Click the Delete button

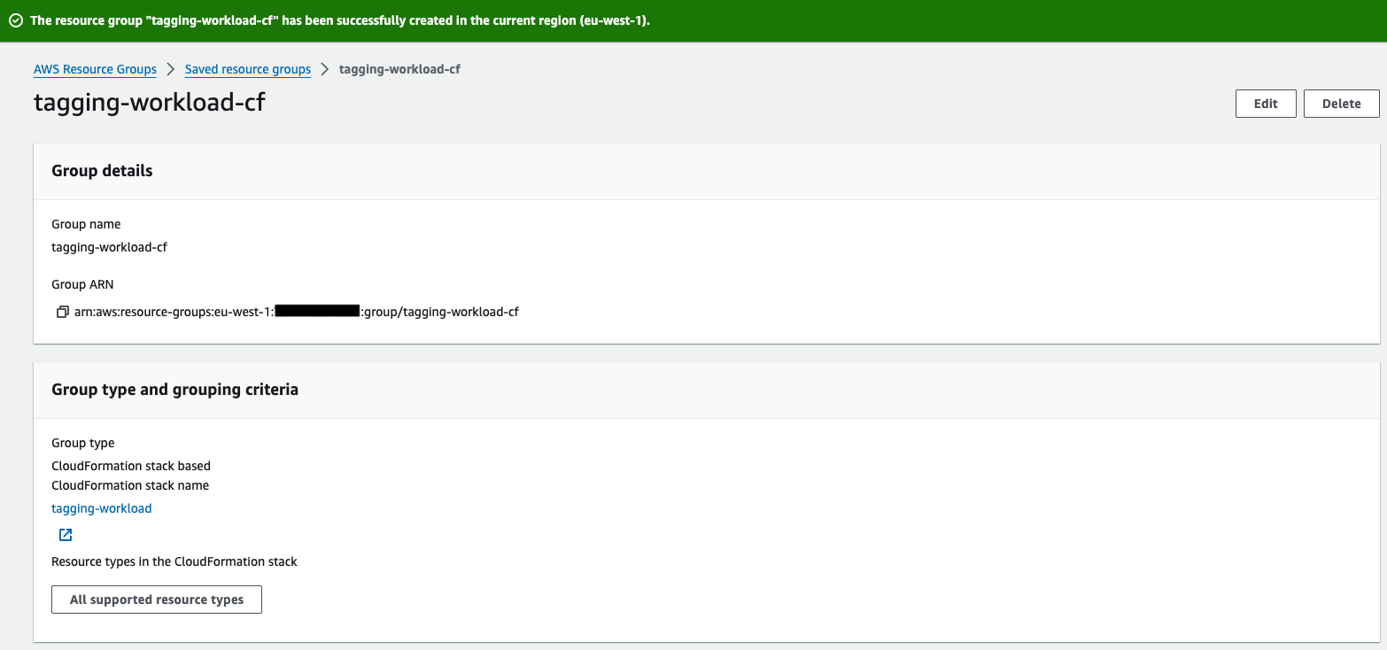[x=1341, y=104]
